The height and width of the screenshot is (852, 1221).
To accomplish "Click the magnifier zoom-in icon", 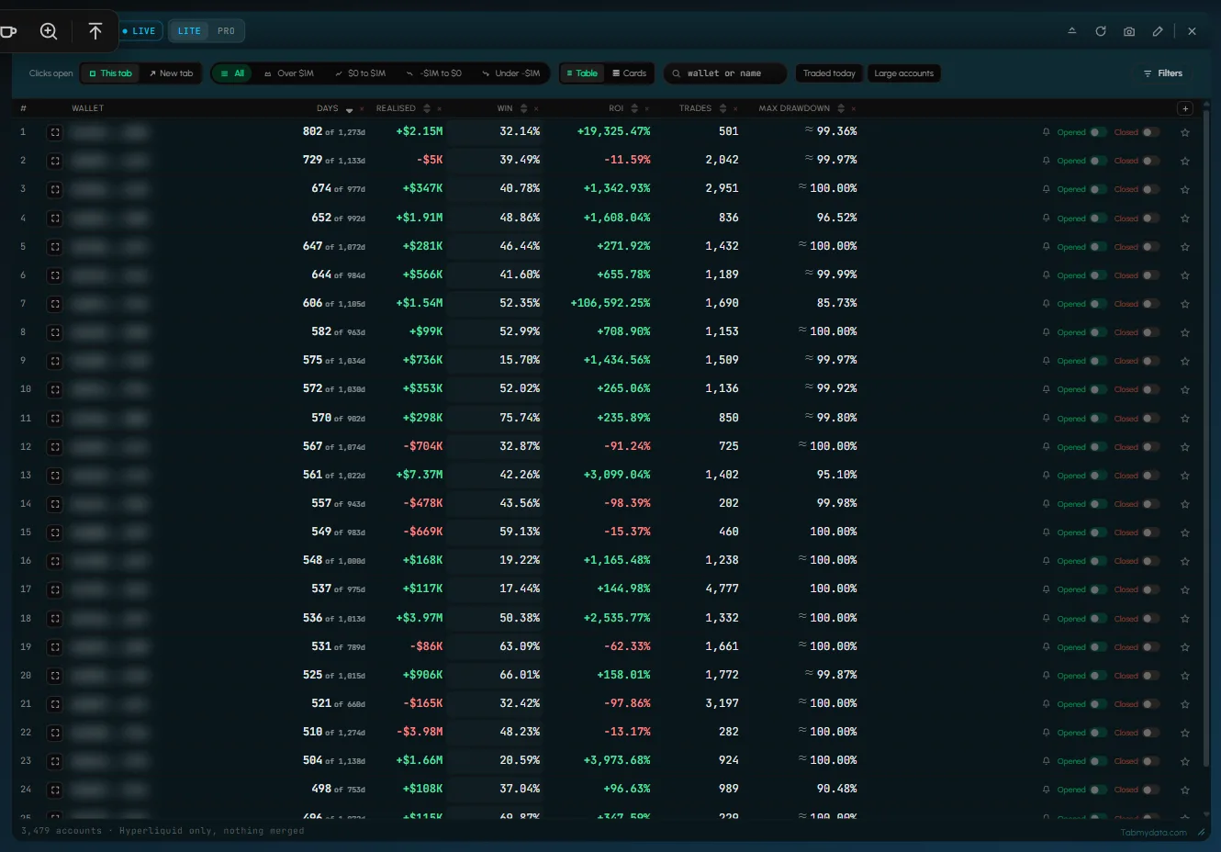I will click(49, 31).
